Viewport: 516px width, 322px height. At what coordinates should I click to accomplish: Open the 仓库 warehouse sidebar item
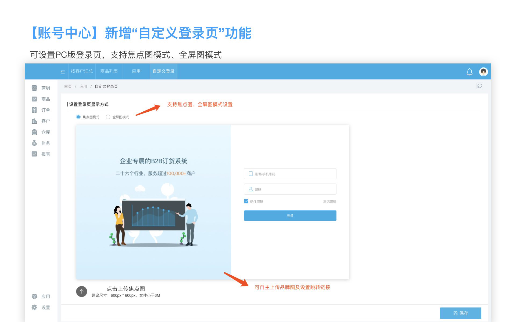45,132
